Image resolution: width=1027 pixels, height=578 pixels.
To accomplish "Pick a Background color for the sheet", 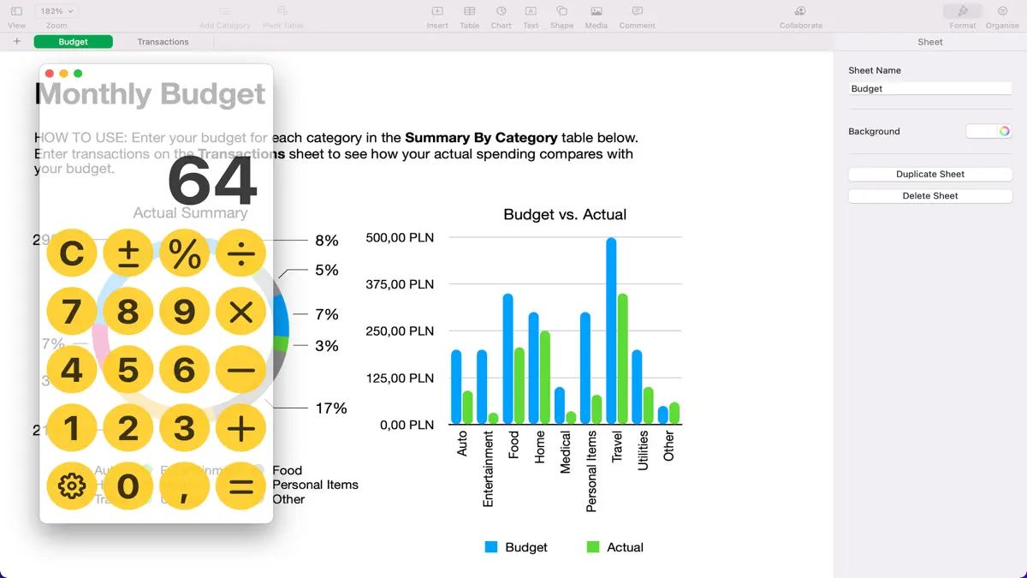I will point(1005,130).
